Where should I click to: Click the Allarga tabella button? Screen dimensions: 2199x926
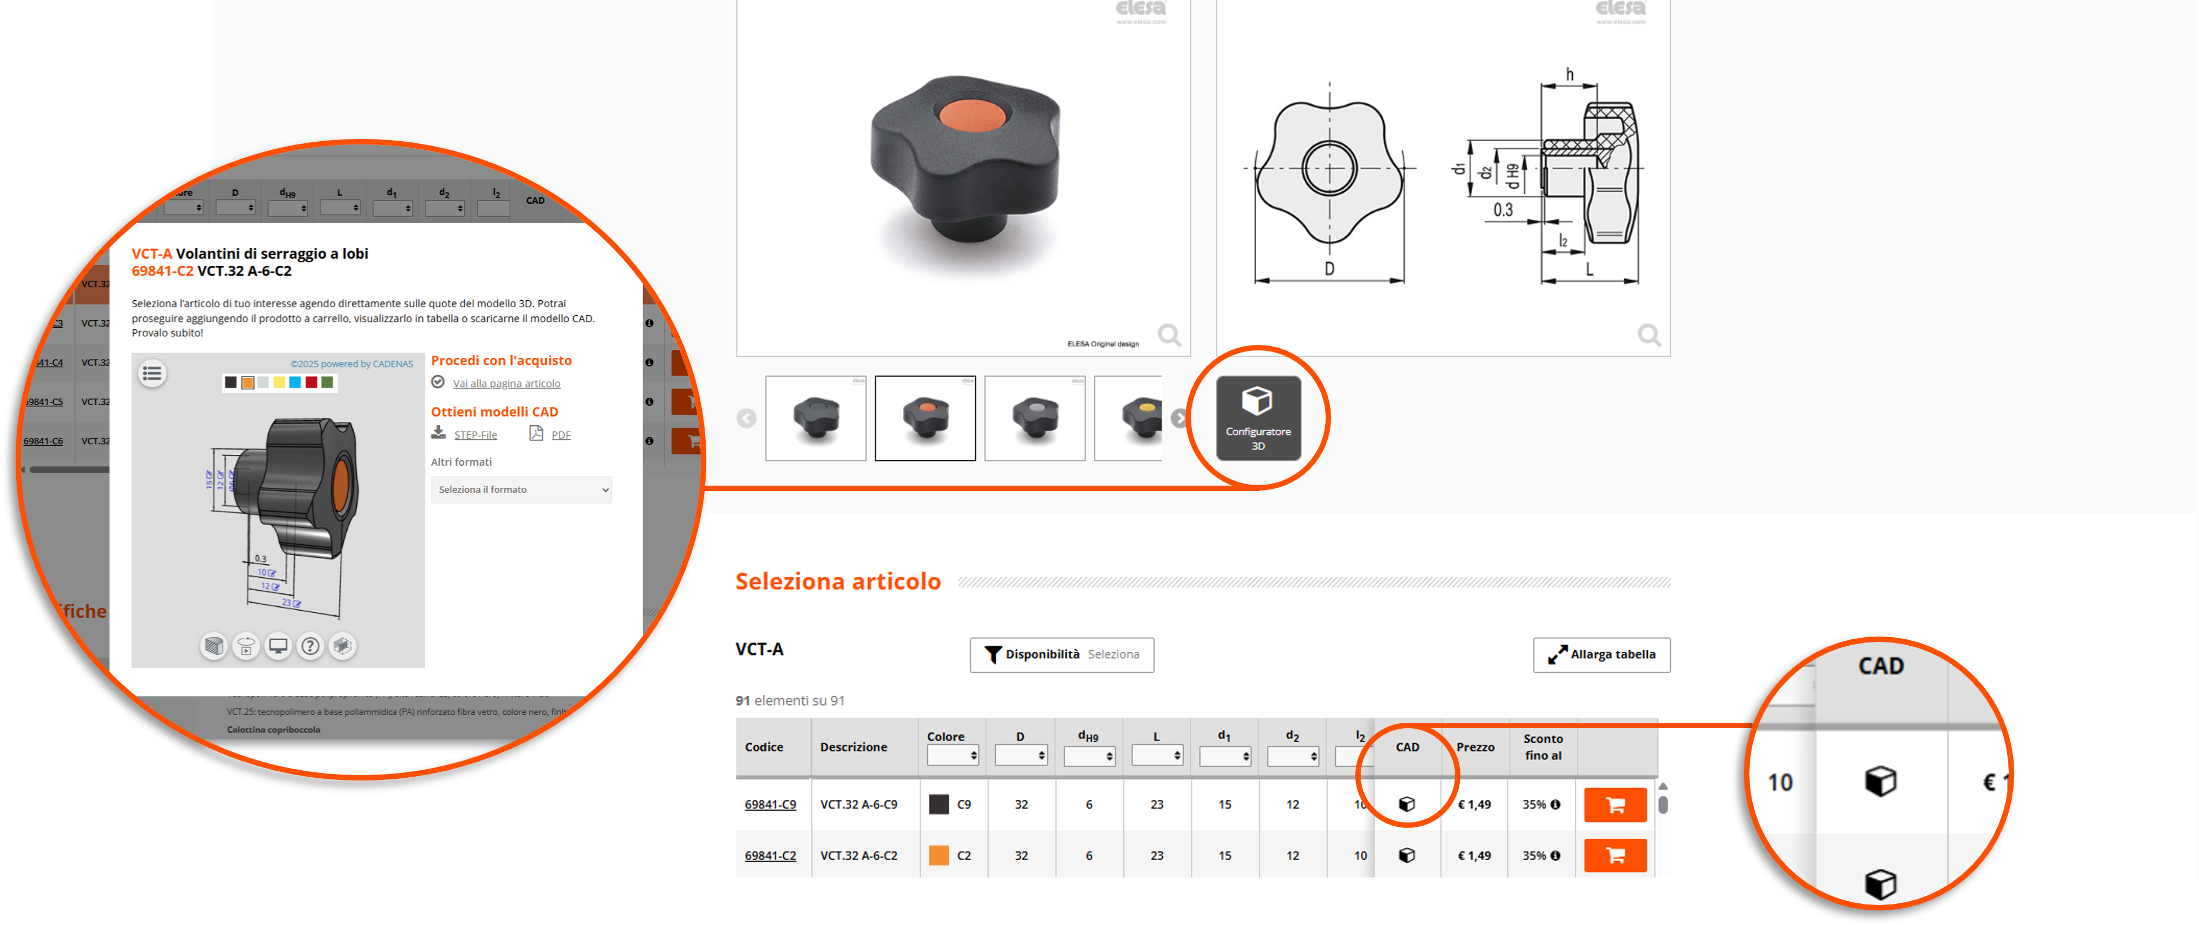coord(1602,654)
